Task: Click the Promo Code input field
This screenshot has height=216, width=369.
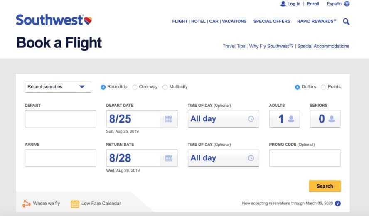Action: tap(305, 158)
